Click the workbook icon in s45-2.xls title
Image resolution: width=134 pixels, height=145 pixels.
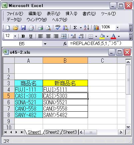click(x=6, y=52)
